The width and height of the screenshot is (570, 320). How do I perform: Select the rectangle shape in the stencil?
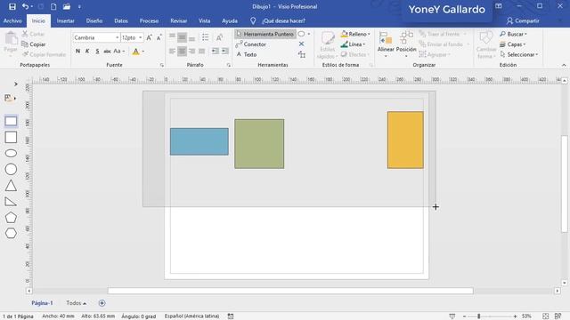coord(11,121)
